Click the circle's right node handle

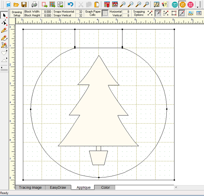[x=167, y=109]
